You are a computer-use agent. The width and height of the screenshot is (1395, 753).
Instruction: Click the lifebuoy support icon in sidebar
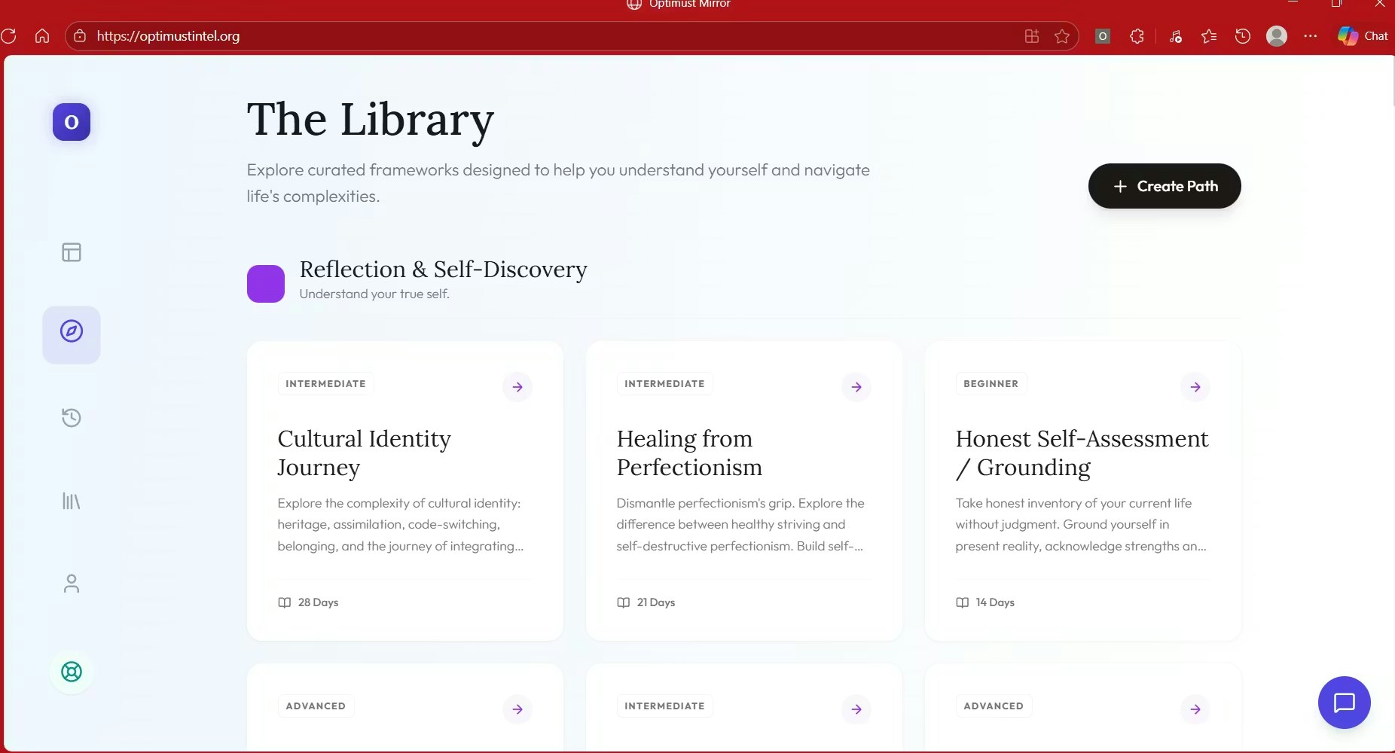[x=72, y=672]
